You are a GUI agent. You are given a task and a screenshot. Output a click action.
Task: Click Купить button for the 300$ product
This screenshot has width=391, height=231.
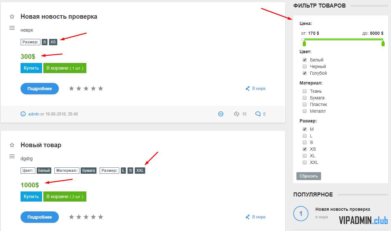[x=31, y=68]
